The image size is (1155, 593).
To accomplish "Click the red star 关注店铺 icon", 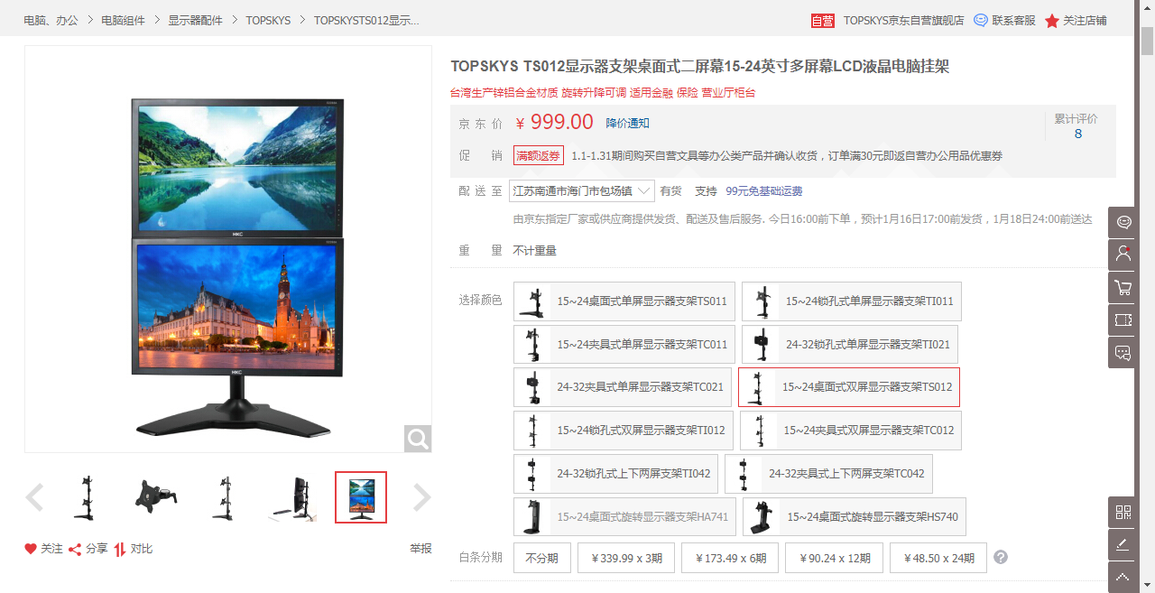I will [1052, 21].
